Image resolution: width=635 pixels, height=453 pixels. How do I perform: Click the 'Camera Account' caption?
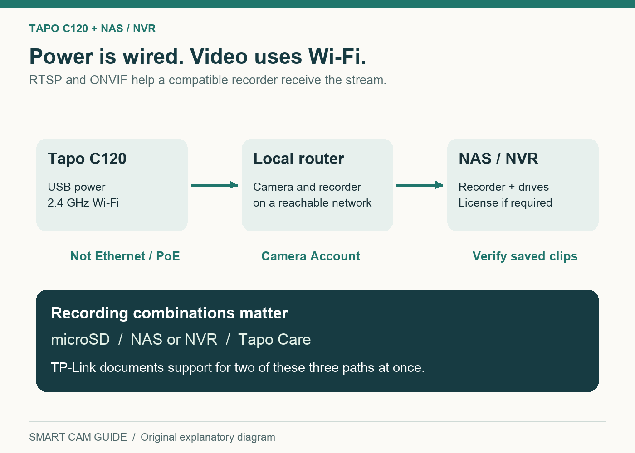point(311,256)
